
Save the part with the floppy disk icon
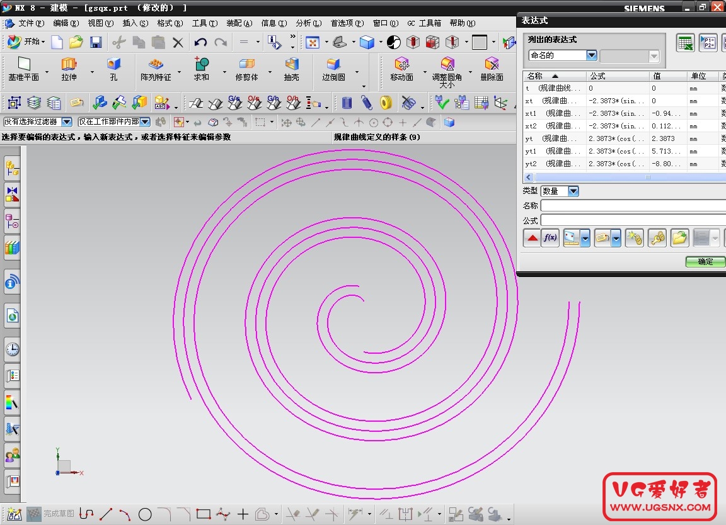tap(96, 43)
